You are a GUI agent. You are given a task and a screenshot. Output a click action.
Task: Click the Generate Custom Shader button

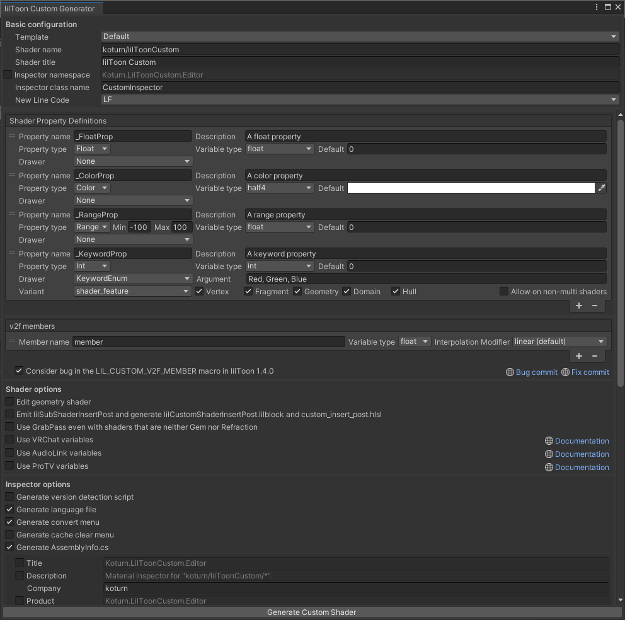(x=311, y=612)
